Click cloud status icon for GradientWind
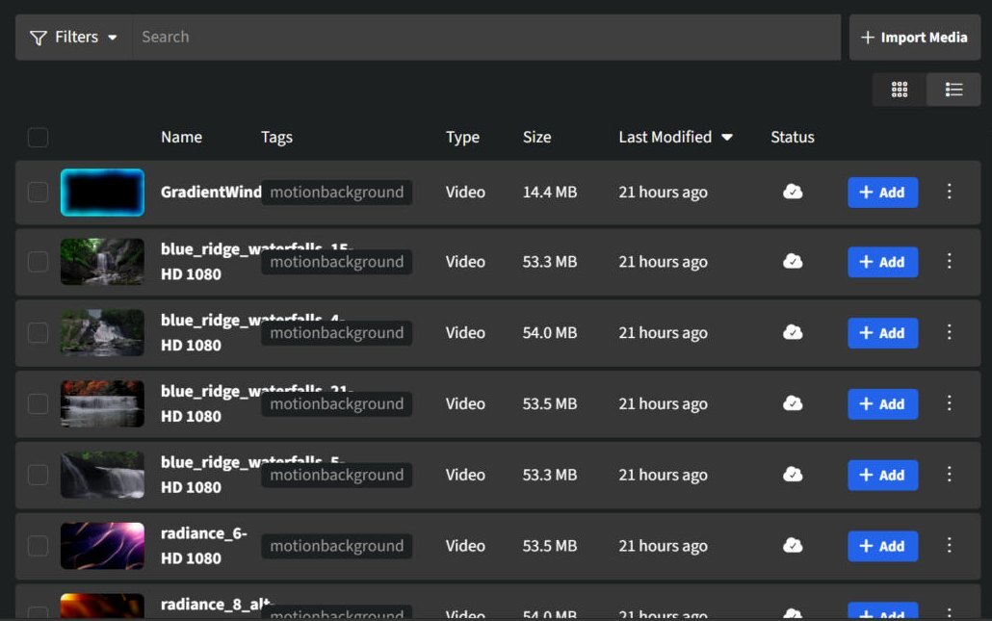Image resolution: width=992 pixels, height=621 pixels. (792, 192)
